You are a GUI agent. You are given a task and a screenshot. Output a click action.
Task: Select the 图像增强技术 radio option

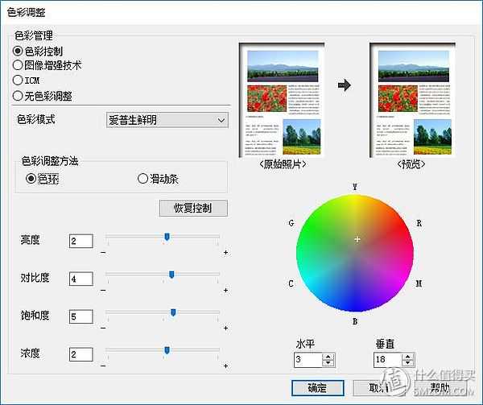click(18, 65)
